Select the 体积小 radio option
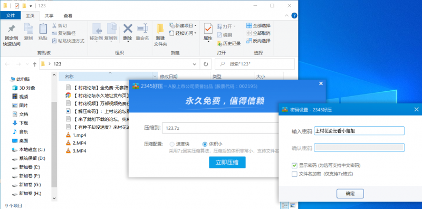Screen dimensions: 422x209 [205, 144]
